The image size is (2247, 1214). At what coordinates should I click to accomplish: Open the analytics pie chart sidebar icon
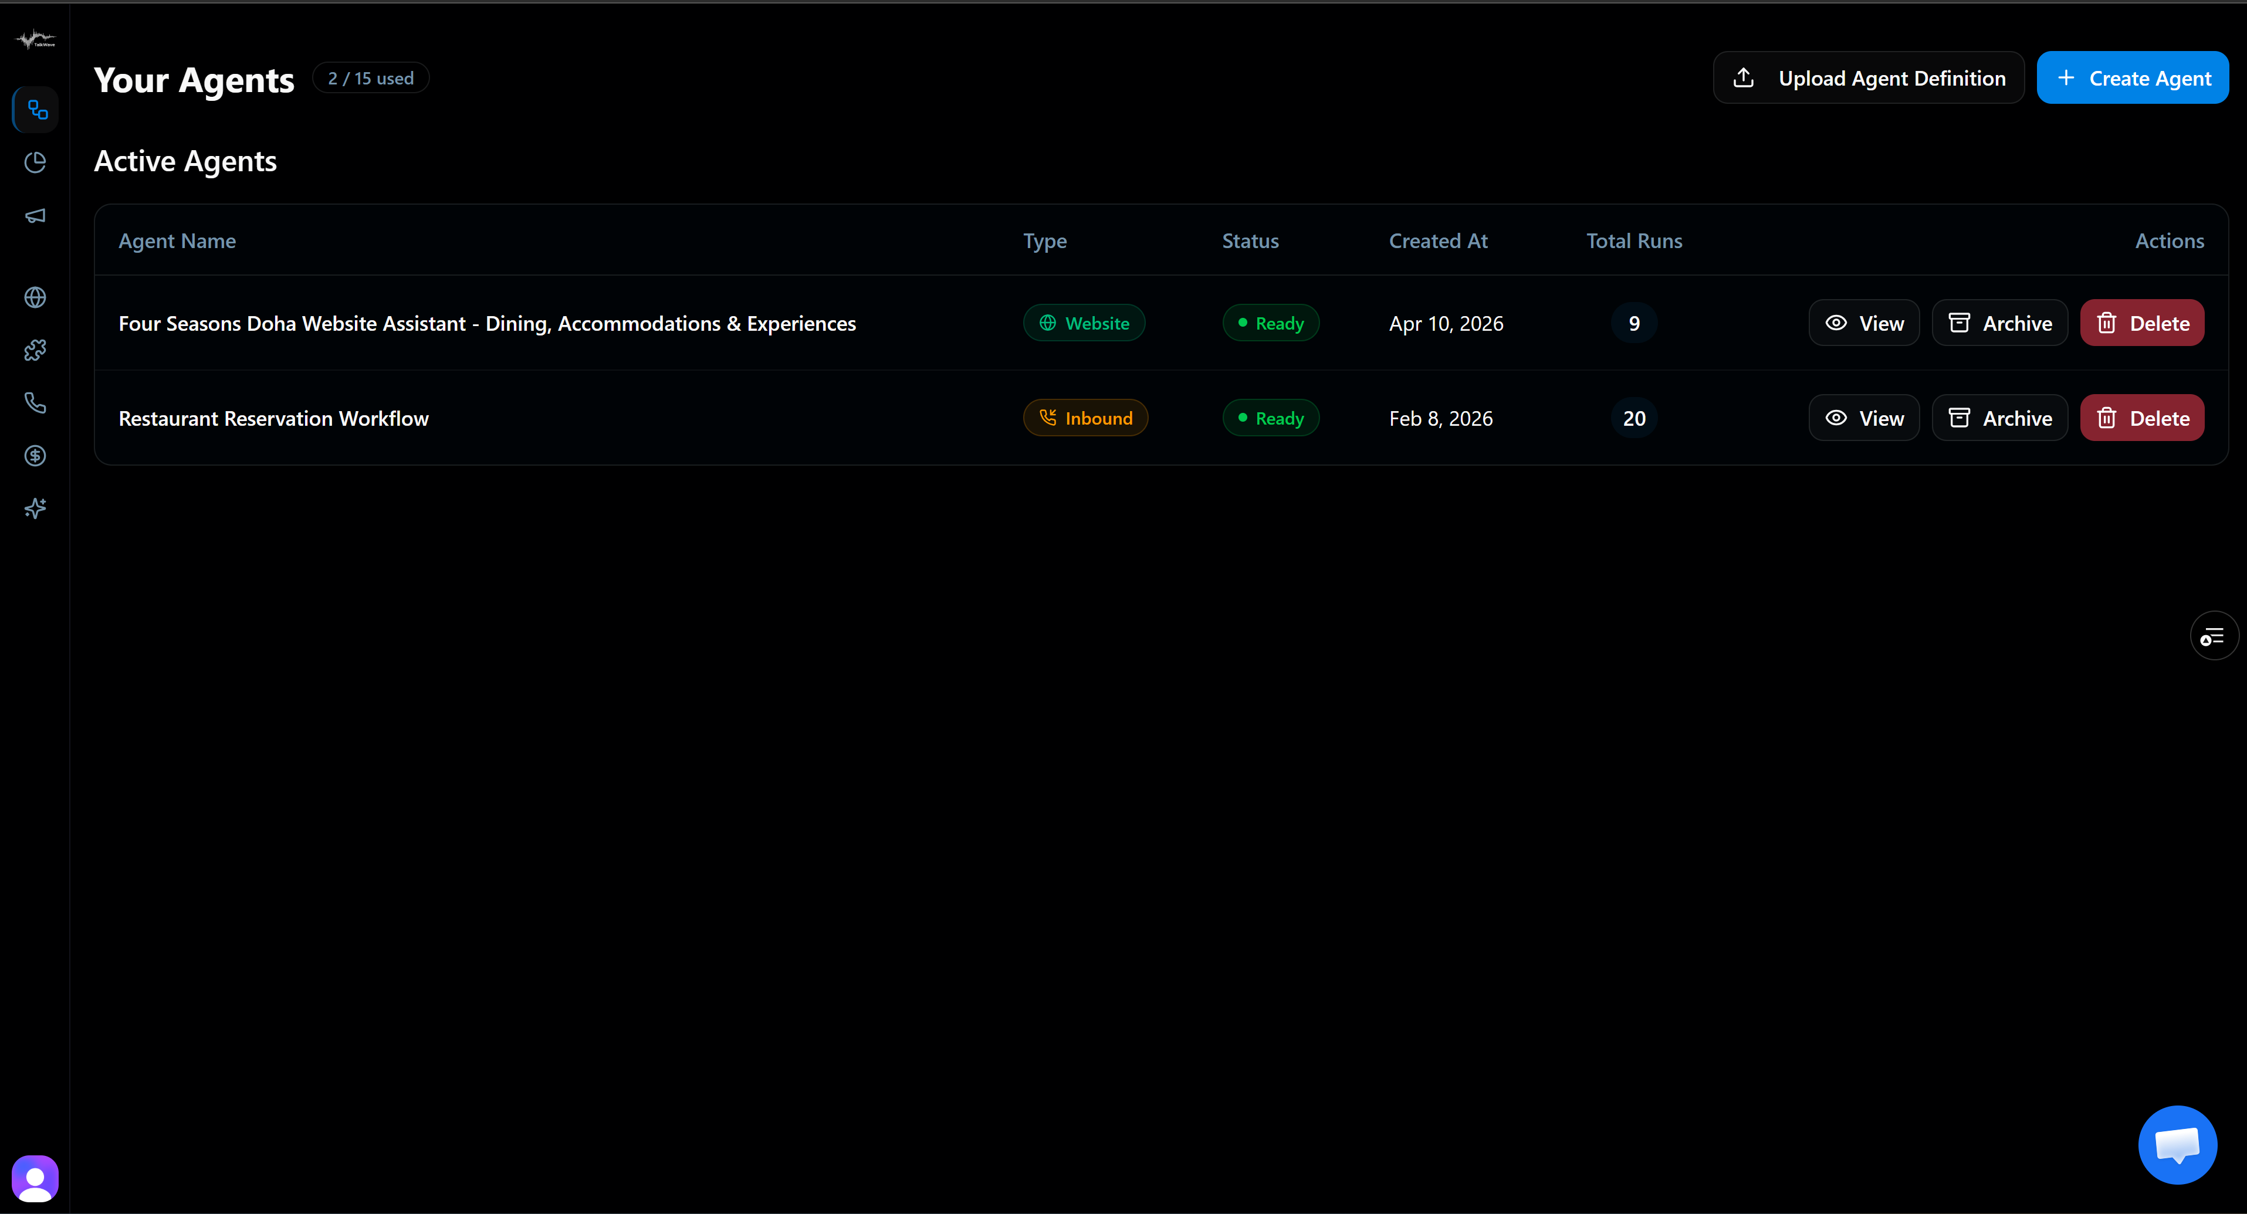click(36, 162)
